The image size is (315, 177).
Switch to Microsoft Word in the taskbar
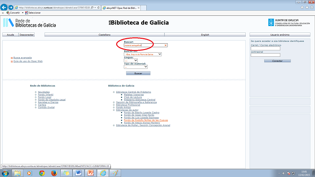[78, 173]
